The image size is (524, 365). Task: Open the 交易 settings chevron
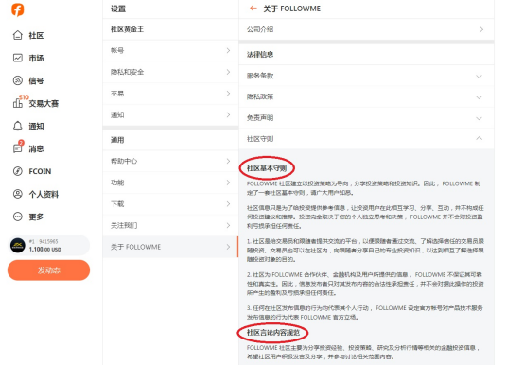pos(228,94)
